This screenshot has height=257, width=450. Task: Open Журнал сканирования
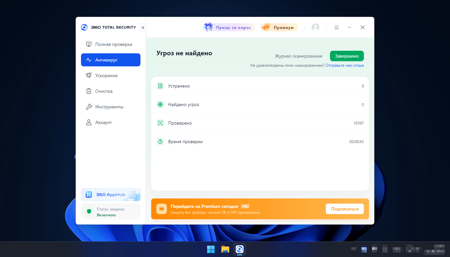298,56
